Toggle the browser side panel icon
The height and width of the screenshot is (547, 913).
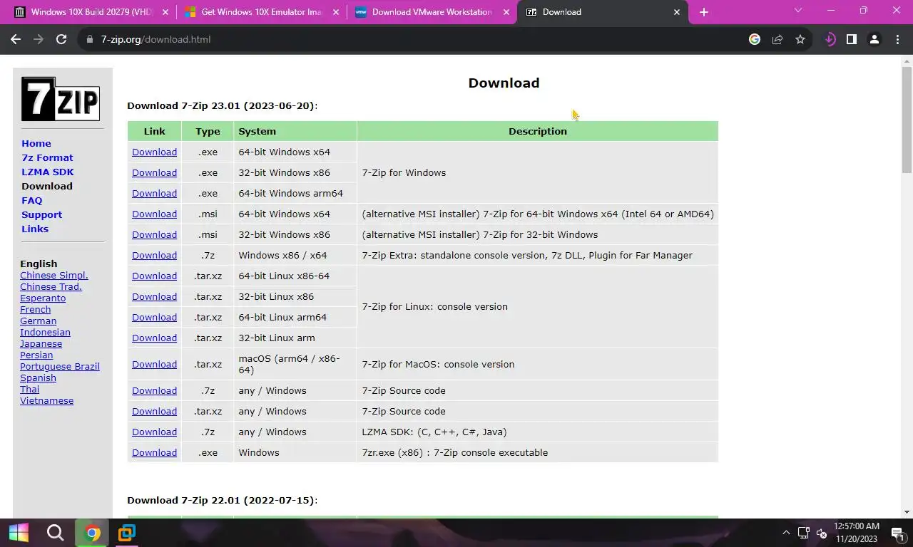(851, 39)
